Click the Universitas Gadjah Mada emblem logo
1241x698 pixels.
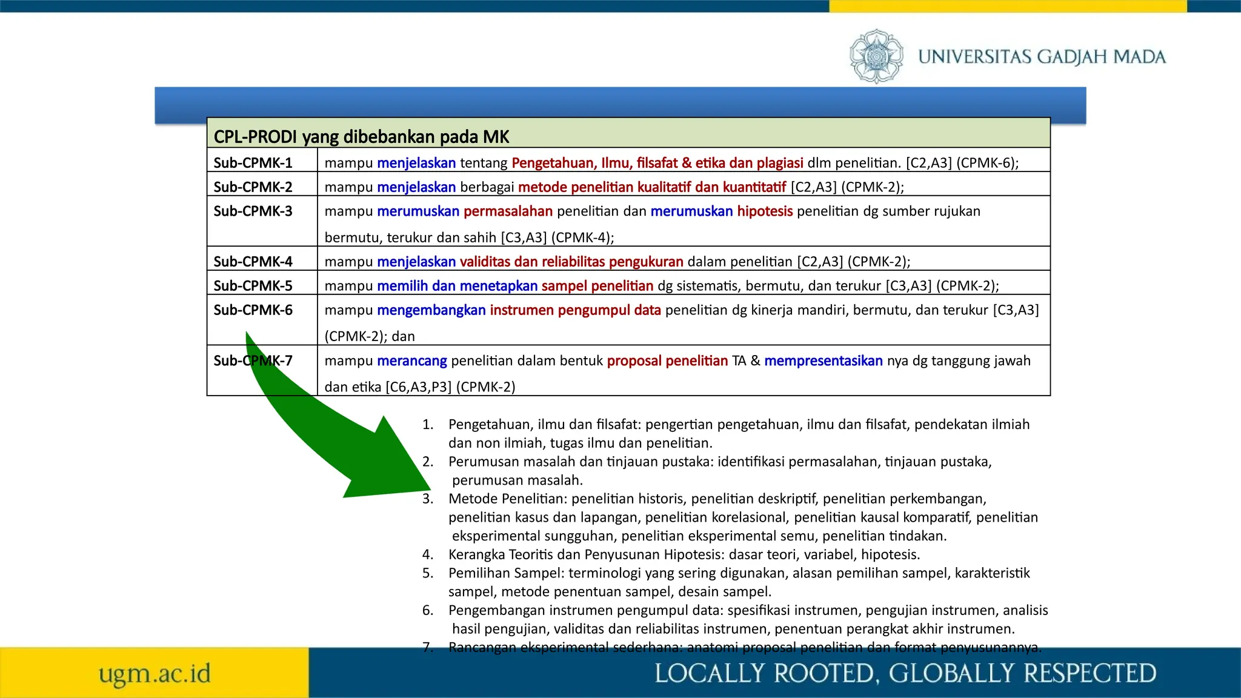pyautogui.click(x=876, y=56)
